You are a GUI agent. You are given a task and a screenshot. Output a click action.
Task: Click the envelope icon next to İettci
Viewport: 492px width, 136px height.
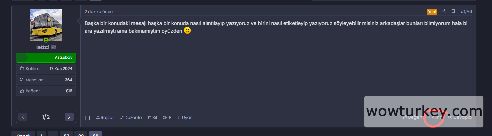click(x=53, y=47)
